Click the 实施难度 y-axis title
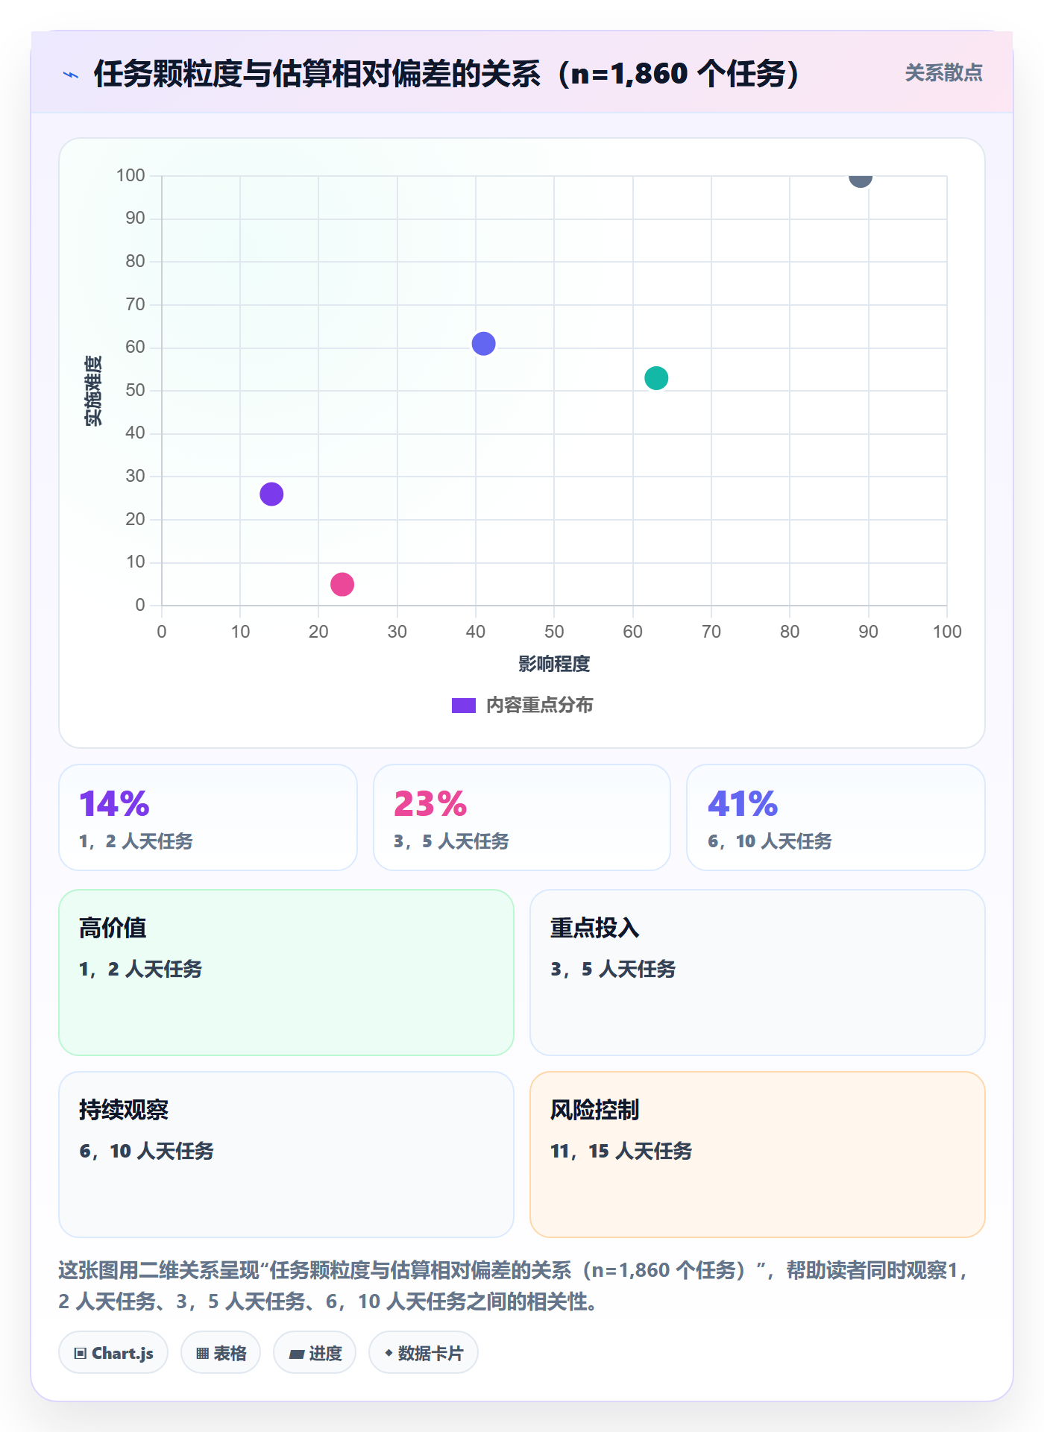 [x=93, y=391]
